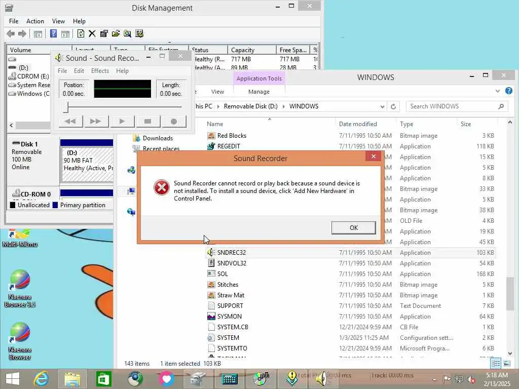Click the Delete X icon in Disk Management toolbar

coord(92,33)
